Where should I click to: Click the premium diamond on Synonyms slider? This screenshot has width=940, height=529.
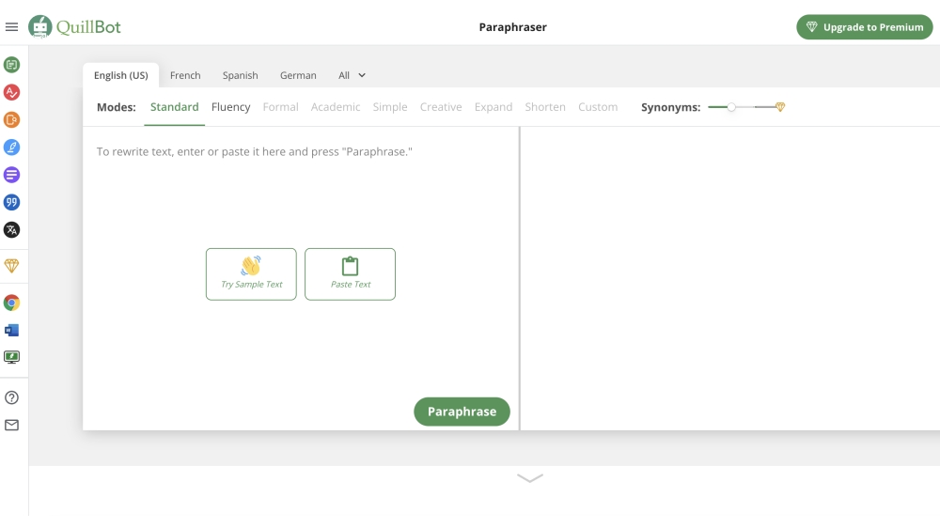pyautogui.click(x=780, y=107)
